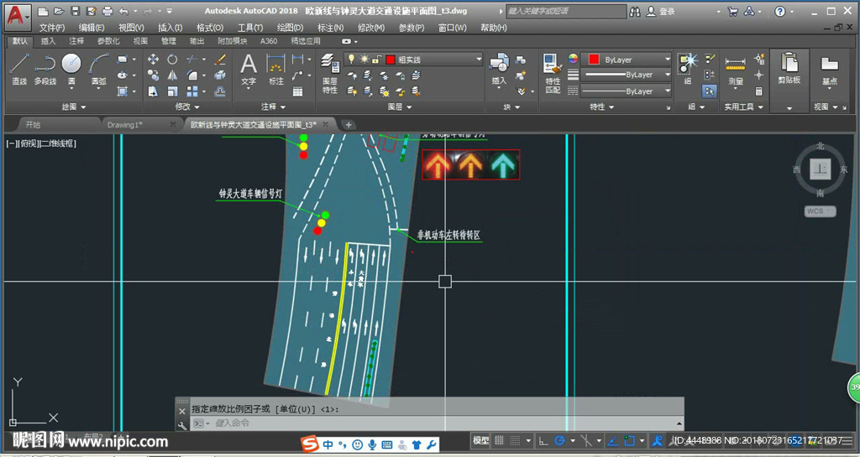Activate the Scale tool in 修改 panel
Screen dimensions: 860x457
click(173, 91)
